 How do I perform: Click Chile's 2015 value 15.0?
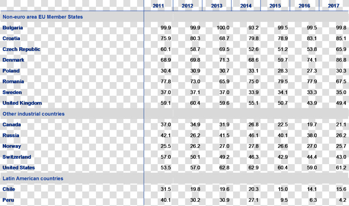coord(283,189)
